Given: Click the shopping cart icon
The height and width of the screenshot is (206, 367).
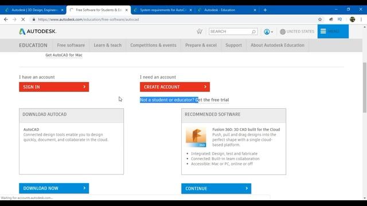Looking at the screenshot, I should 200,31.
